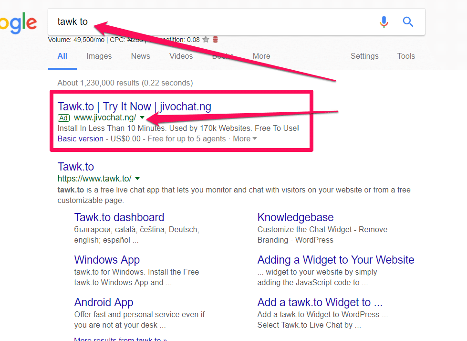Screen dimensions: 467x341
Task: Click the 'Install In Less Than 10 Minutes' ad description
Action: (x=178, y=128)
